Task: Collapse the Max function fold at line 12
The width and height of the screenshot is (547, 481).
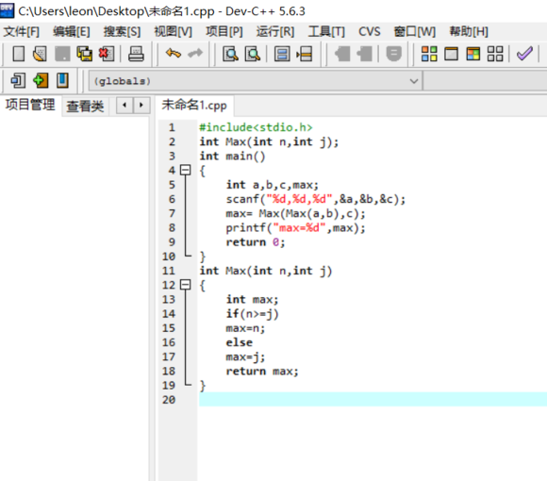Action: [185, 285]
